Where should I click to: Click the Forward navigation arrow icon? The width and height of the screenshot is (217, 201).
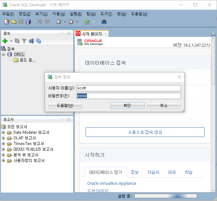[71, 22]
